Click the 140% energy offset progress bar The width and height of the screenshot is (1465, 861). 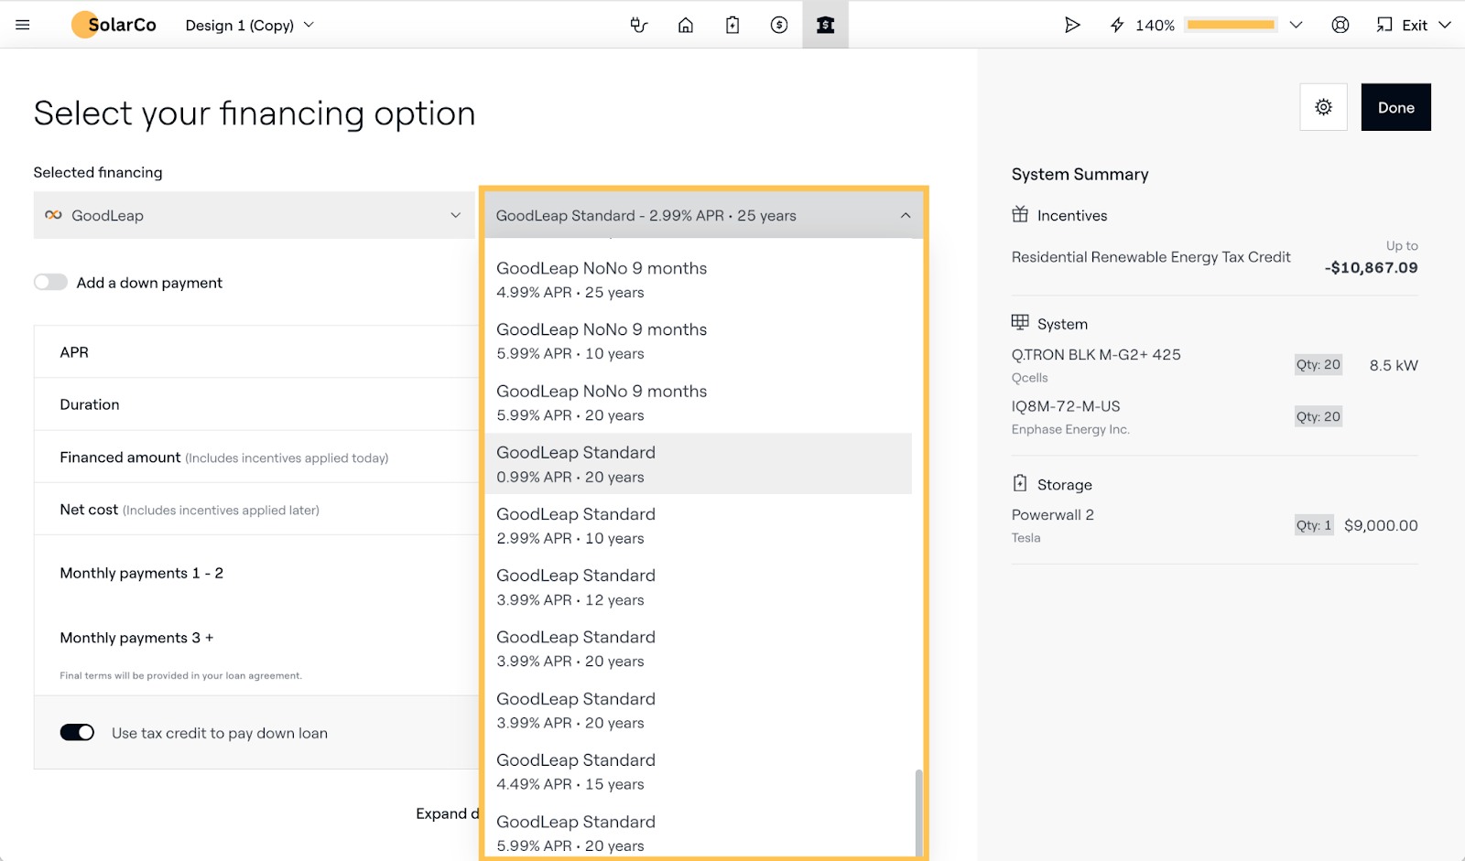1231,25
